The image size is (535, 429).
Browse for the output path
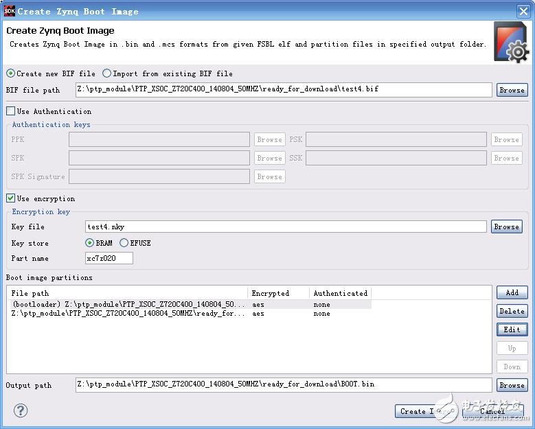(x=512, y=385)
